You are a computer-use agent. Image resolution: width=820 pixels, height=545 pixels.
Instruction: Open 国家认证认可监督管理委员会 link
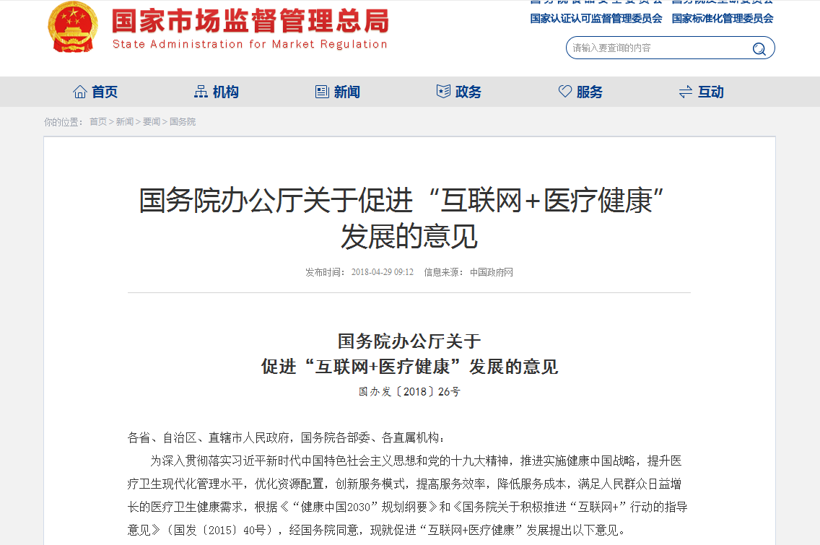pos(596,19)
